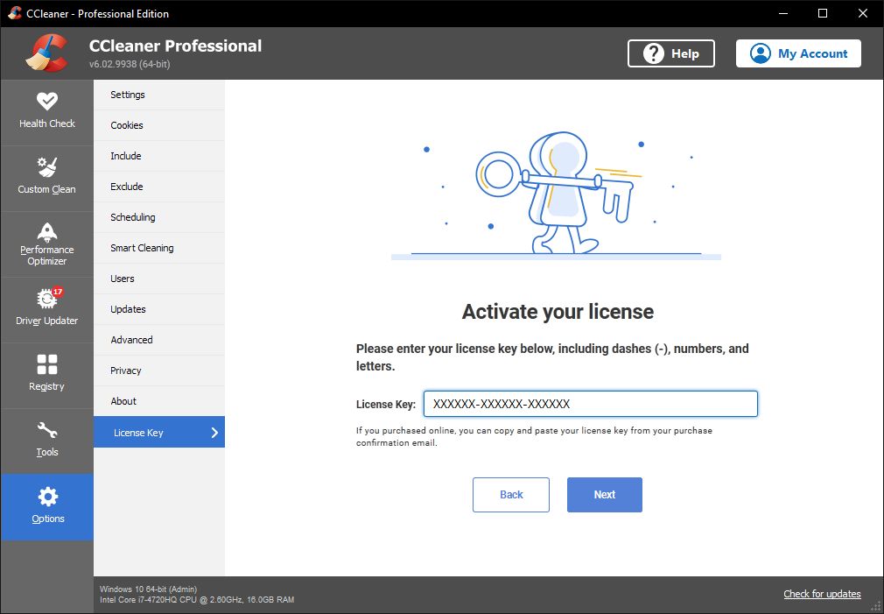Open the Scheduling settings
This screenshot has height=614, width=884.
132,216
